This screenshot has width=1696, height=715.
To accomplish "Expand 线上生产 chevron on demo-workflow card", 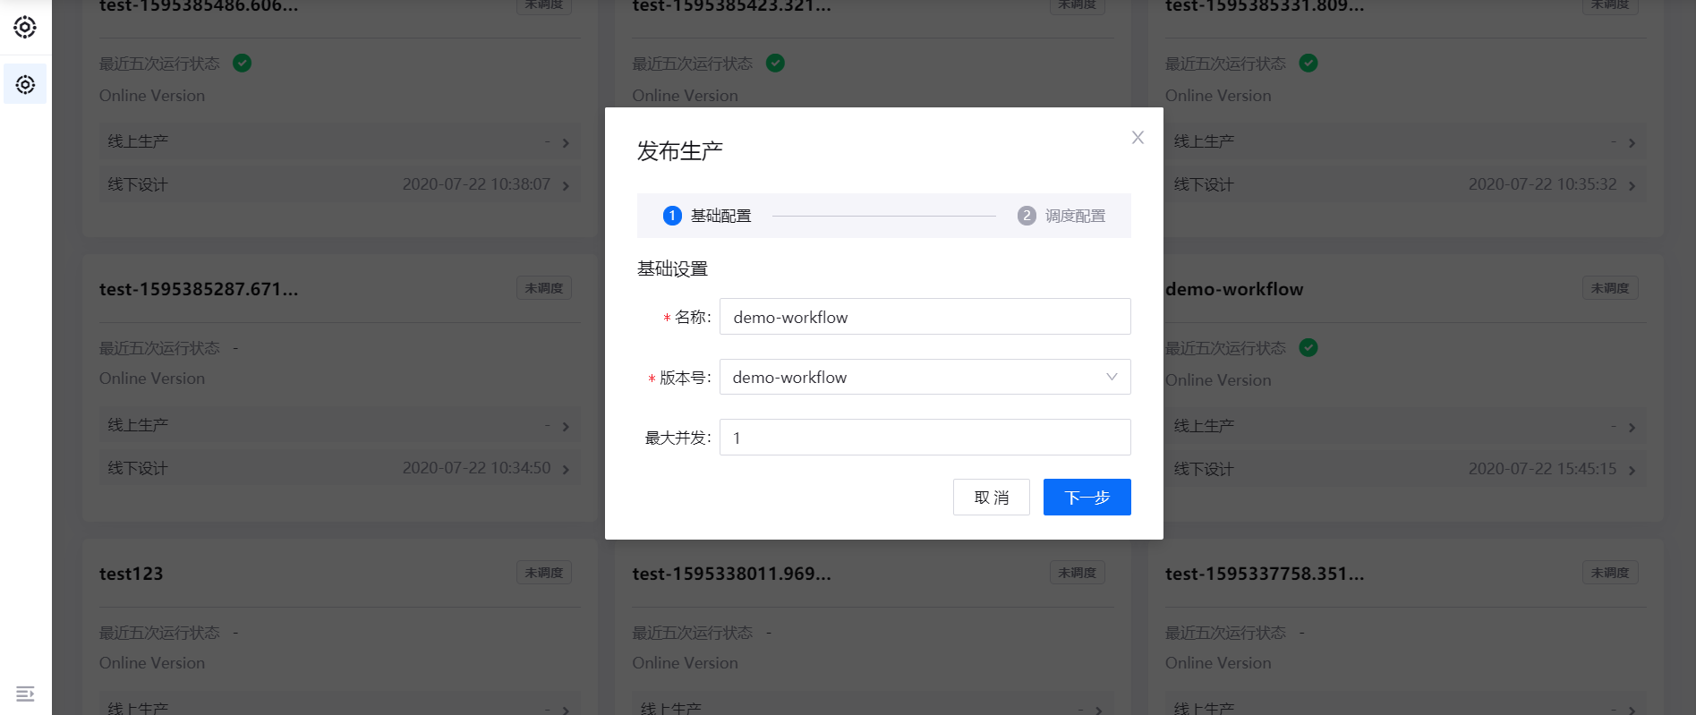I will (1632, 428).
